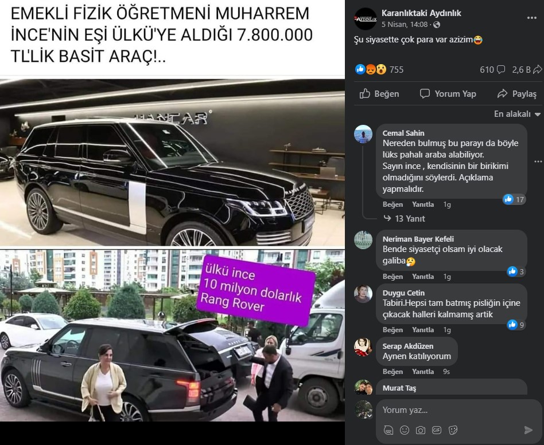
Task: Open the post options three-dot menu
Action: click(531, 18)
